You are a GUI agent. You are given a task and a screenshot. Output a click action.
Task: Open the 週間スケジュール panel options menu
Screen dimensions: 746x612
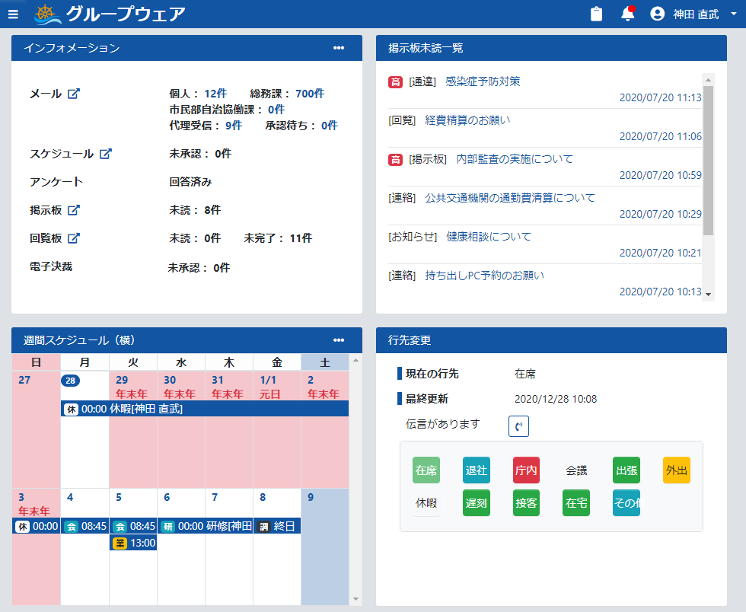[x=339, y=339]
